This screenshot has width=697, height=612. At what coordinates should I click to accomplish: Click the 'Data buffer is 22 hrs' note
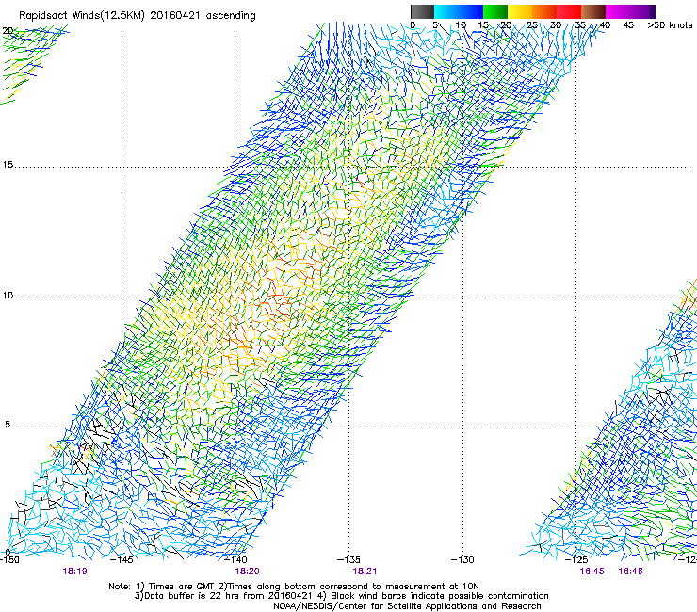tap(190, 596)
